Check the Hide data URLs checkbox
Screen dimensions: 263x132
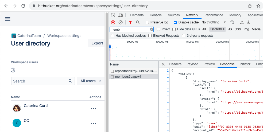(174, 29)
